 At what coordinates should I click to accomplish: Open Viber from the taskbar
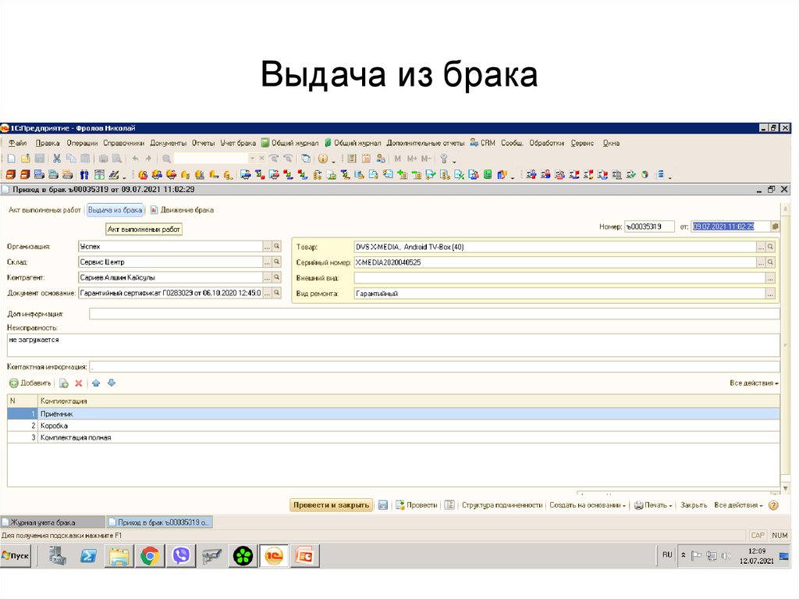(x=181, y=556)
